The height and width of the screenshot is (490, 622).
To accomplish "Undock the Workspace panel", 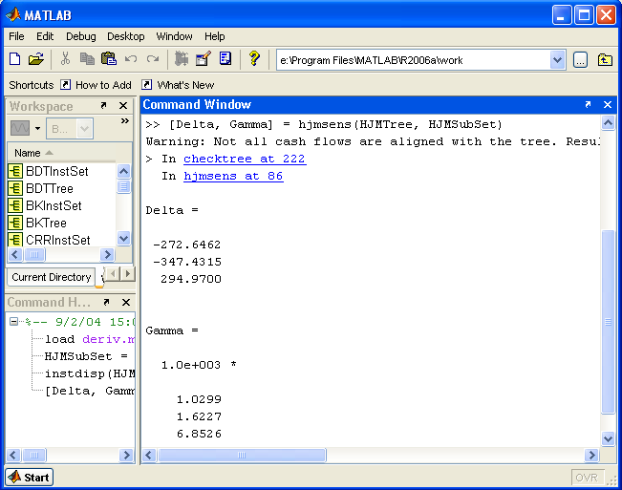I will pyautogui.click(x=103, y=105).
